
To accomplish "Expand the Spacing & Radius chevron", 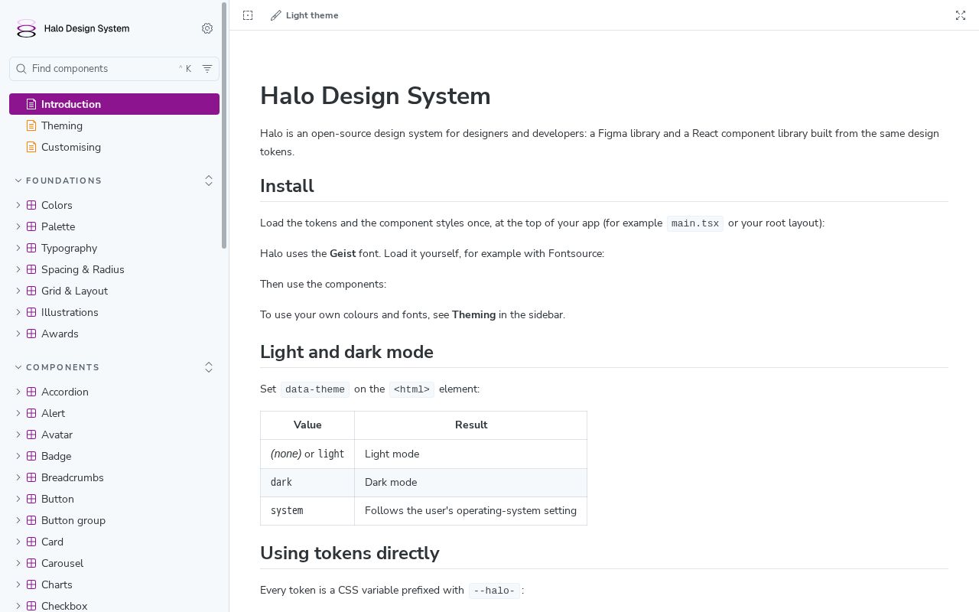I will [x=18, y=269].
